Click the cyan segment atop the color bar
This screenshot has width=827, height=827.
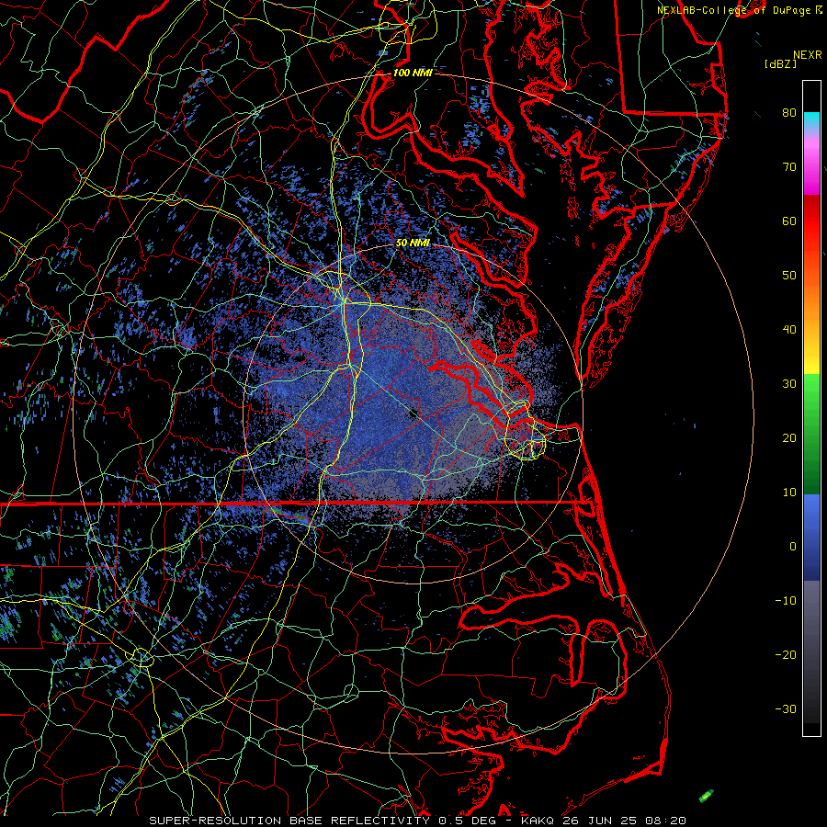click(811, 120)
